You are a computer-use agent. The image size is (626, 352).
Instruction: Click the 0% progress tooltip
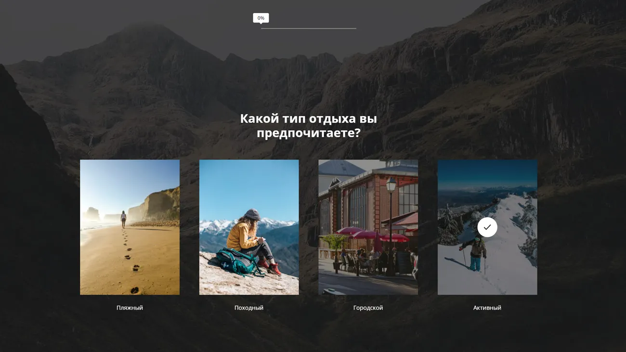click(261, 18)
